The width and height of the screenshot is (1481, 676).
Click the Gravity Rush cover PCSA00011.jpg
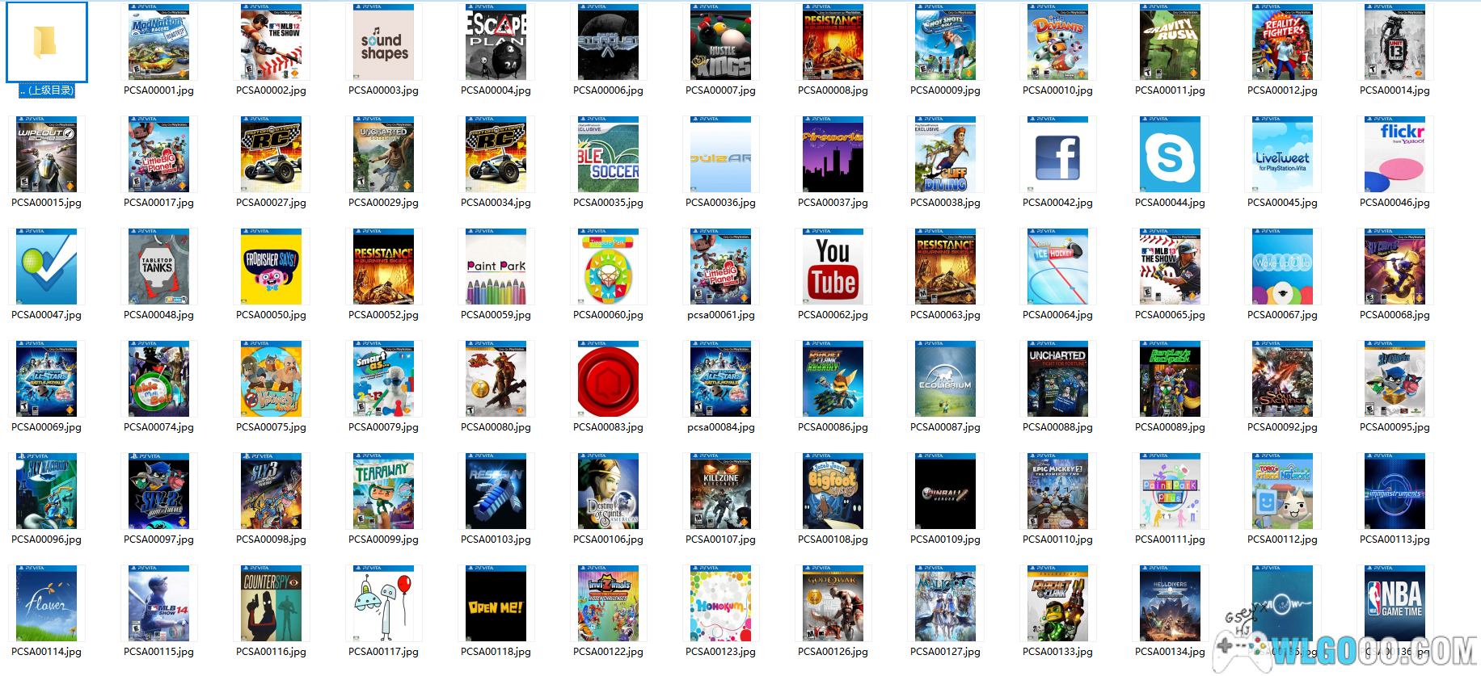point(1170,43)
